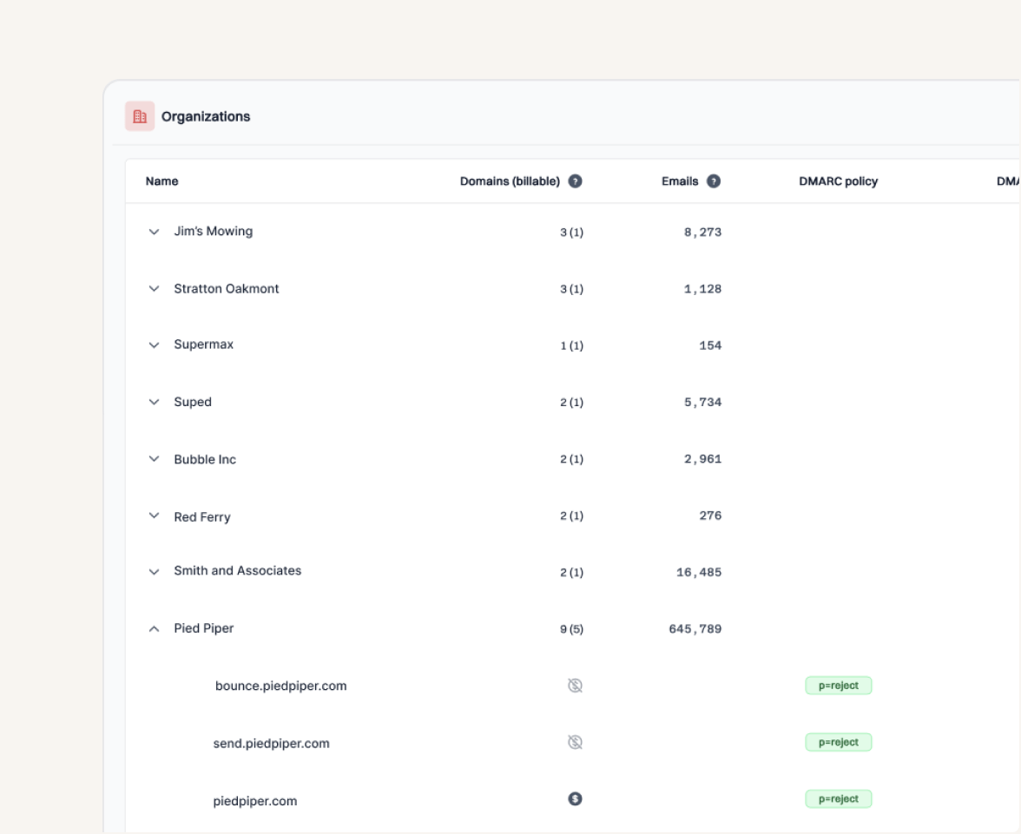
Task: Click help icon next to Domains (billable)
Action: (x=575, y=181)
